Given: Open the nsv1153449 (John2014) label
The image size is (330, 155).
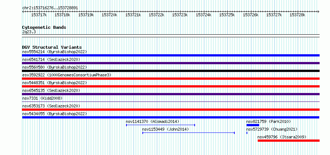Looking at the screenshot, I should [x=165, y=129].
